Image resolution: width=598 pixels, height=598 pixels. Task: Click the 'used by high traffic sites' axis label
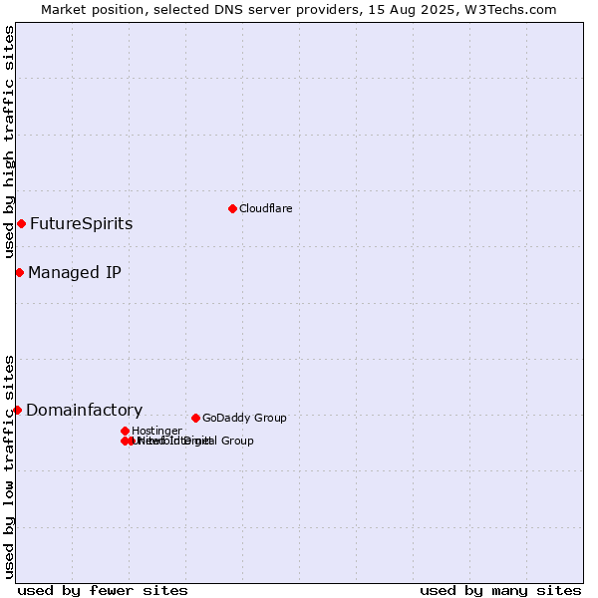click(8, 142)
